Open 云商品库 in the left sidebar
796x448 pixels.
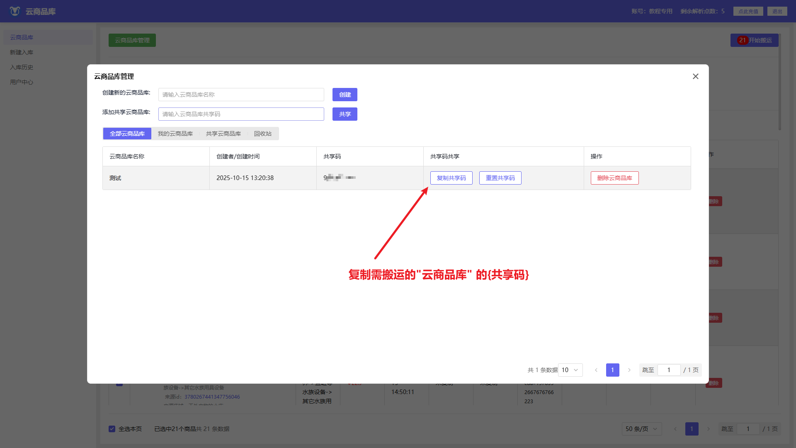pyautogui.click(x=48, y=37)
